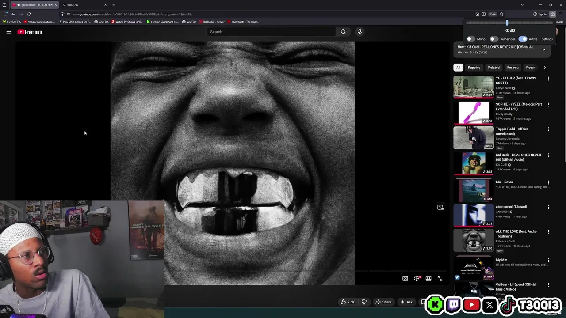Open the YE - FATHER video thumbnail
The width and height of the screenshot is (566, 318).
[x=473, y=87]
